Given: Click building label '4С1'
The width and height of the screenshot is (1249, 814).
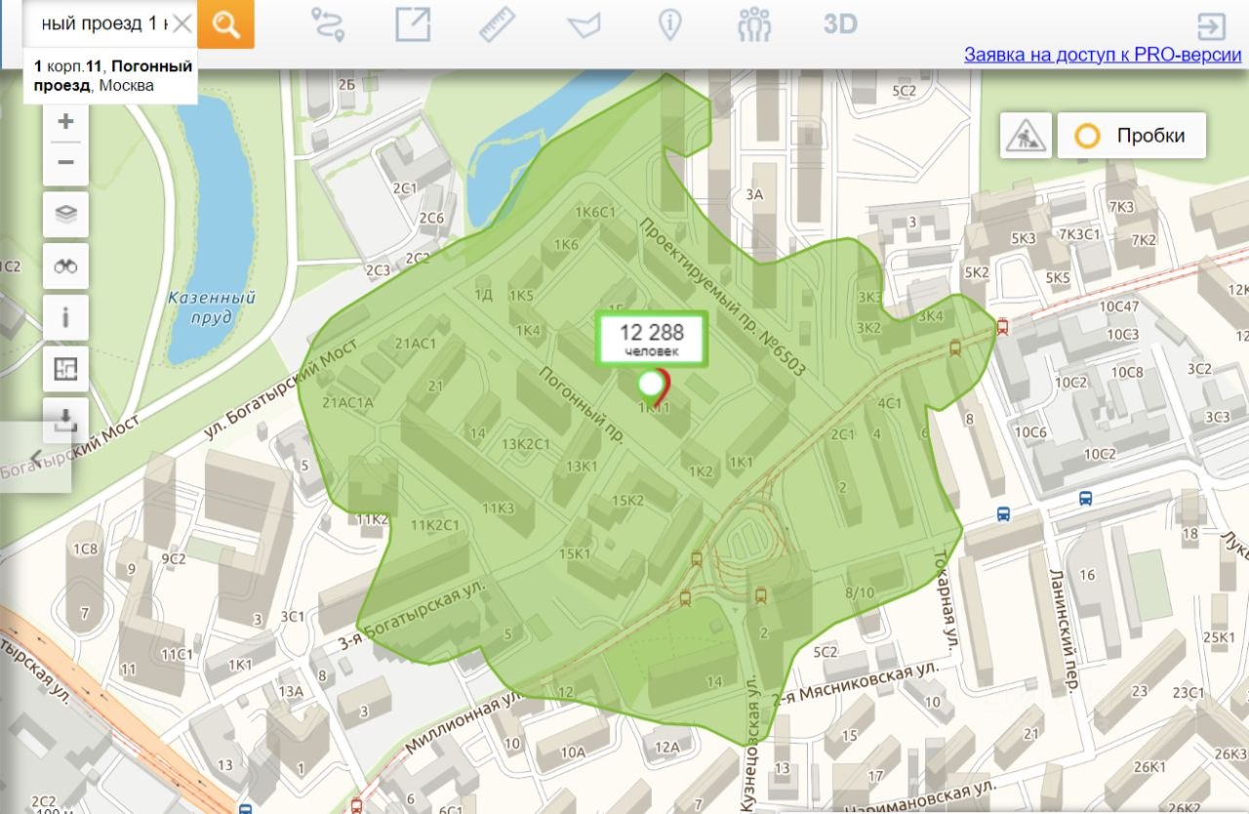Looking at the screenshot, I should (x=889, y=402).
